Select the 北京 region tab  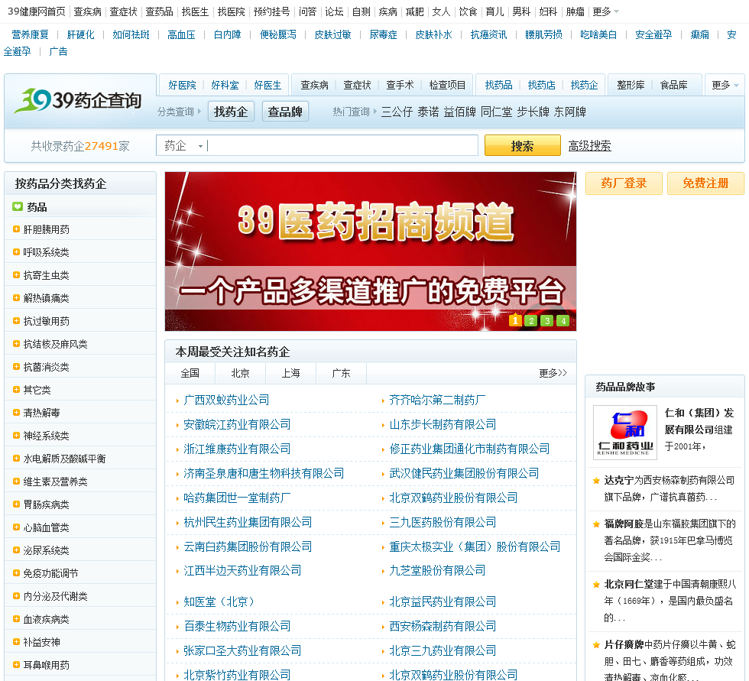click(240, 373)
